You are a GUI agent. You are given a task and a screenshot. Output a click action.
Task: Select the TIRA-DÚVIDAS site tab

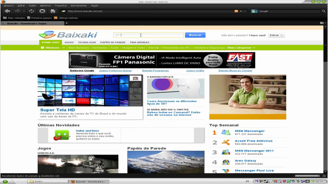139,42
